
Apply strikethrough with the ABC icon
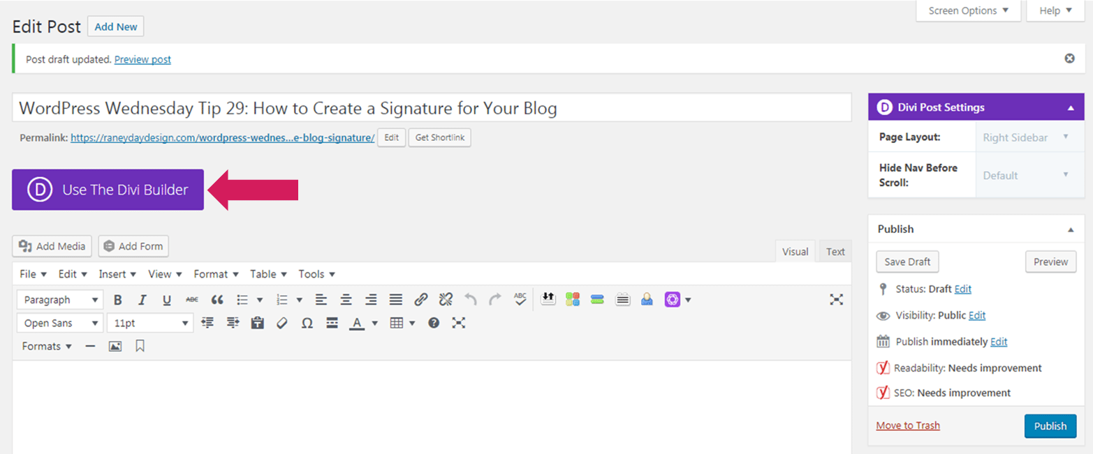click(192, 300)
